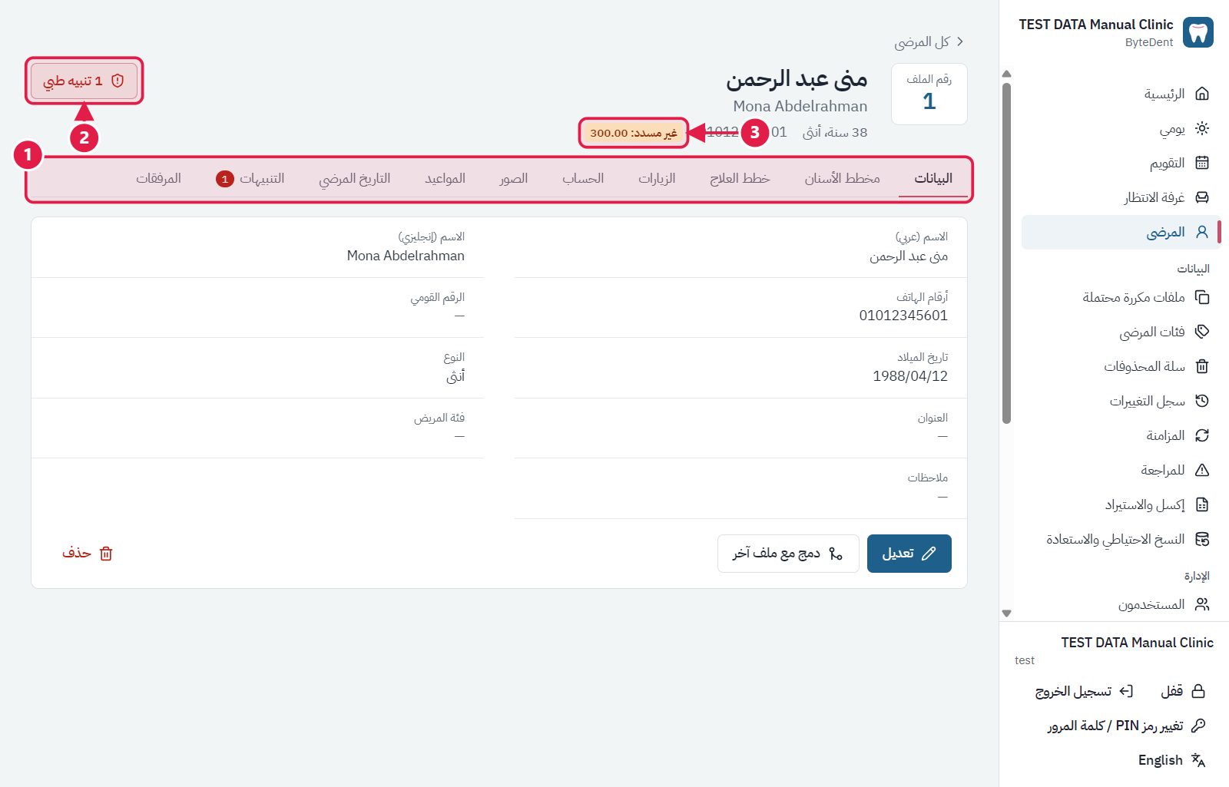
Task: Click the sidebar scrollbar up arrow
Action: point(1006,74)
